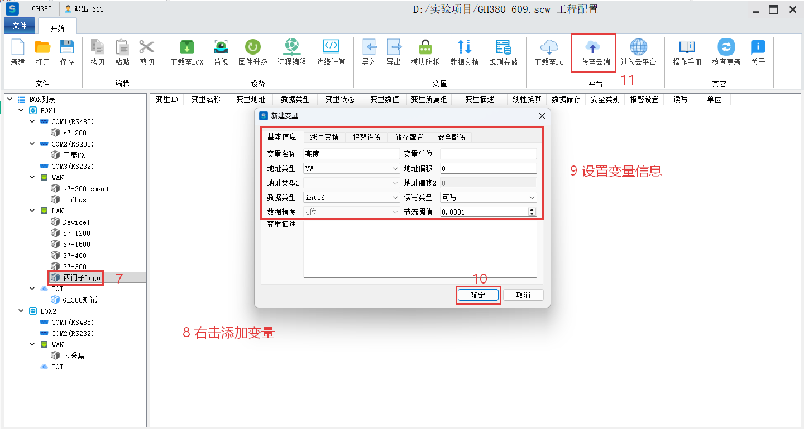This screenshot has width=804, height=429.
Task: Click 上传至云端 upload to cloud
Action: pyautogui.click(x=592, y=47)
